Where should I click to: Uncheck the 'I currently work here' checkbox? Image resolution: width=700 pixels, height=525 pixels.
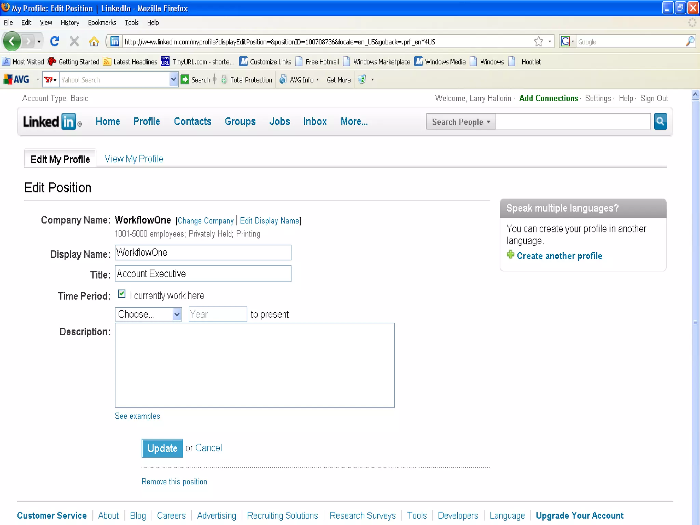click(122, 294)
